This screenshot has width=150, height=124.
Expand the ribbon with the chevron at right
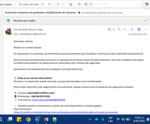click(x=139, y=5)
